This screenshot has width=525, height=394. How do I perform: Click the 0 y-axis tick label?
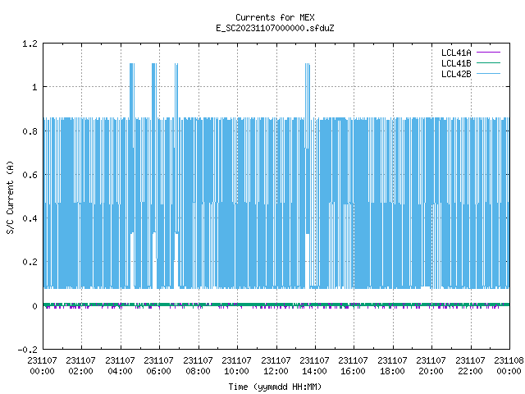[x=34, y=306]
